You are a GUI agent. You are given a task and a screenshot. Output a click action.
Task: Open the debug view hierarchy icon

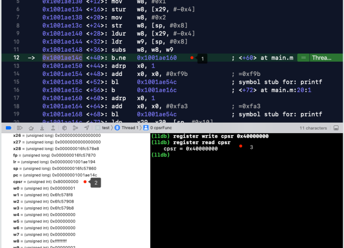[64, 128]
